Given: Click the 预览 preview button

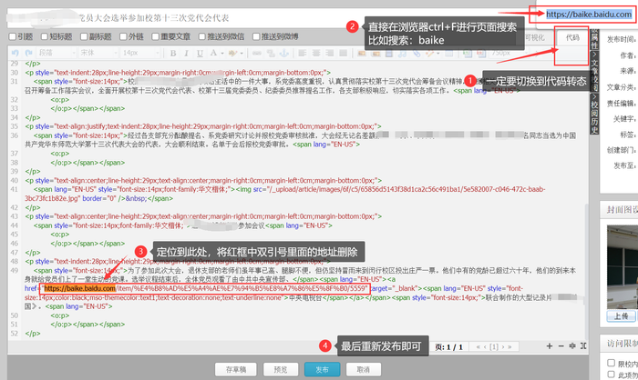Looking at the screenshot, I should (281, 369).
